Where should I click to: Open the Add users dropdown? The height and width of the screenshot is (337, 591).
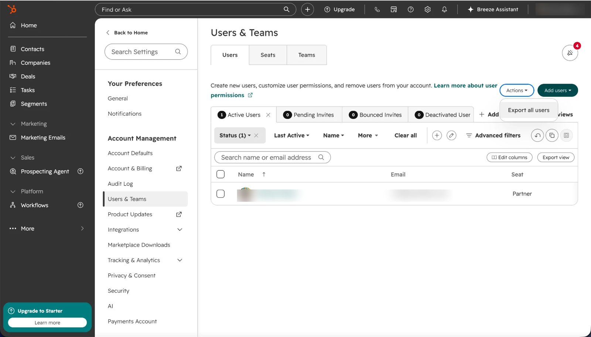[x=557, y=90]
